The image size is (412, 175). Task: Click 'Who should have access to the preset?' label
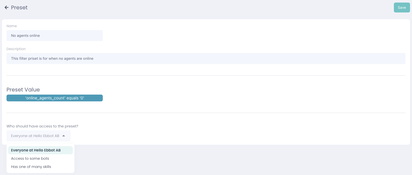pos(42,126)
